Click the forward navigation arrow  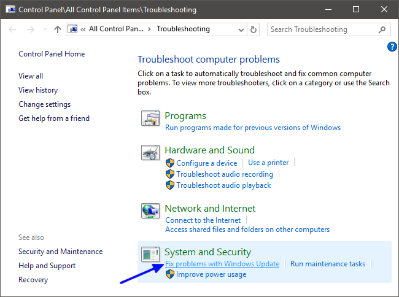pos(31,29)
